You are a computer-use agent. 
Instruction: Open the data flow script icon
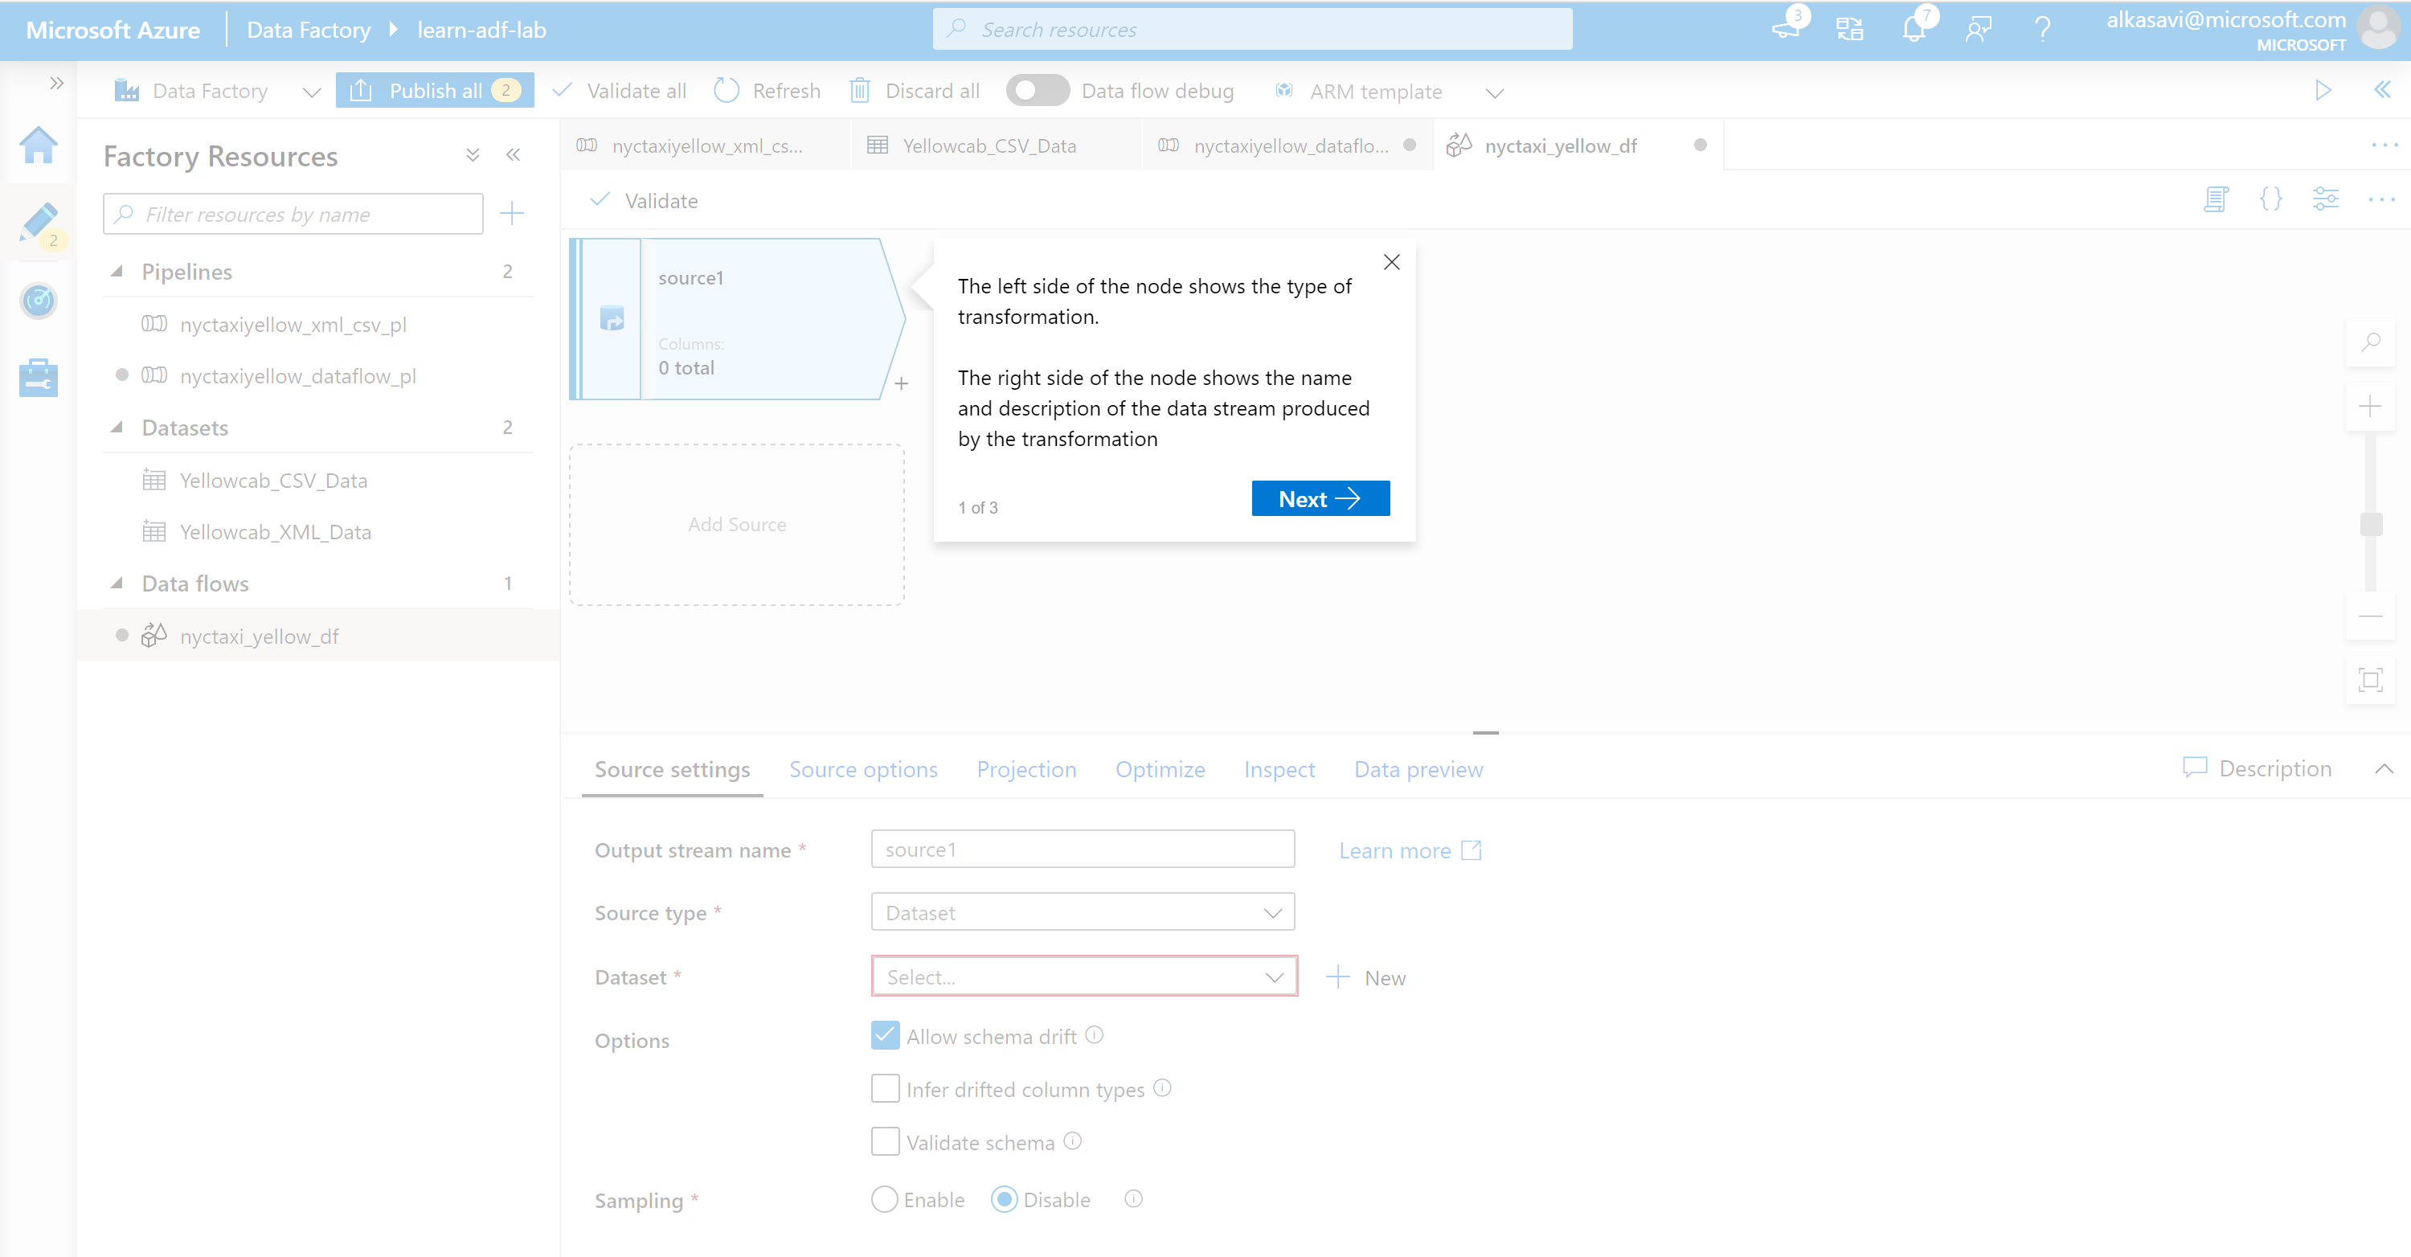click(2216, 199)
